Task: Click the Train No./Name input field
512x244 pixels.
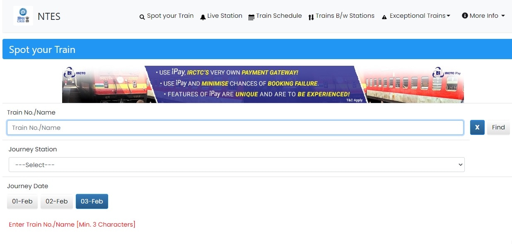Action: [235, 127]
